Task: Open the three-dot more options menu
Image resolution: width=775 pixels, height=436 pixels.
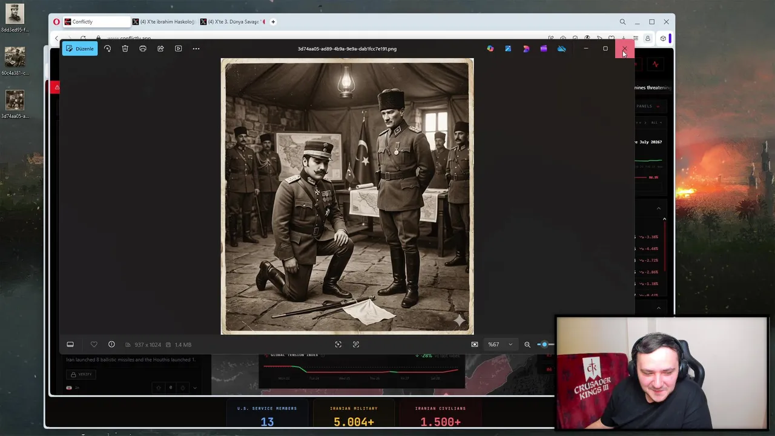Action: [196, 48]
